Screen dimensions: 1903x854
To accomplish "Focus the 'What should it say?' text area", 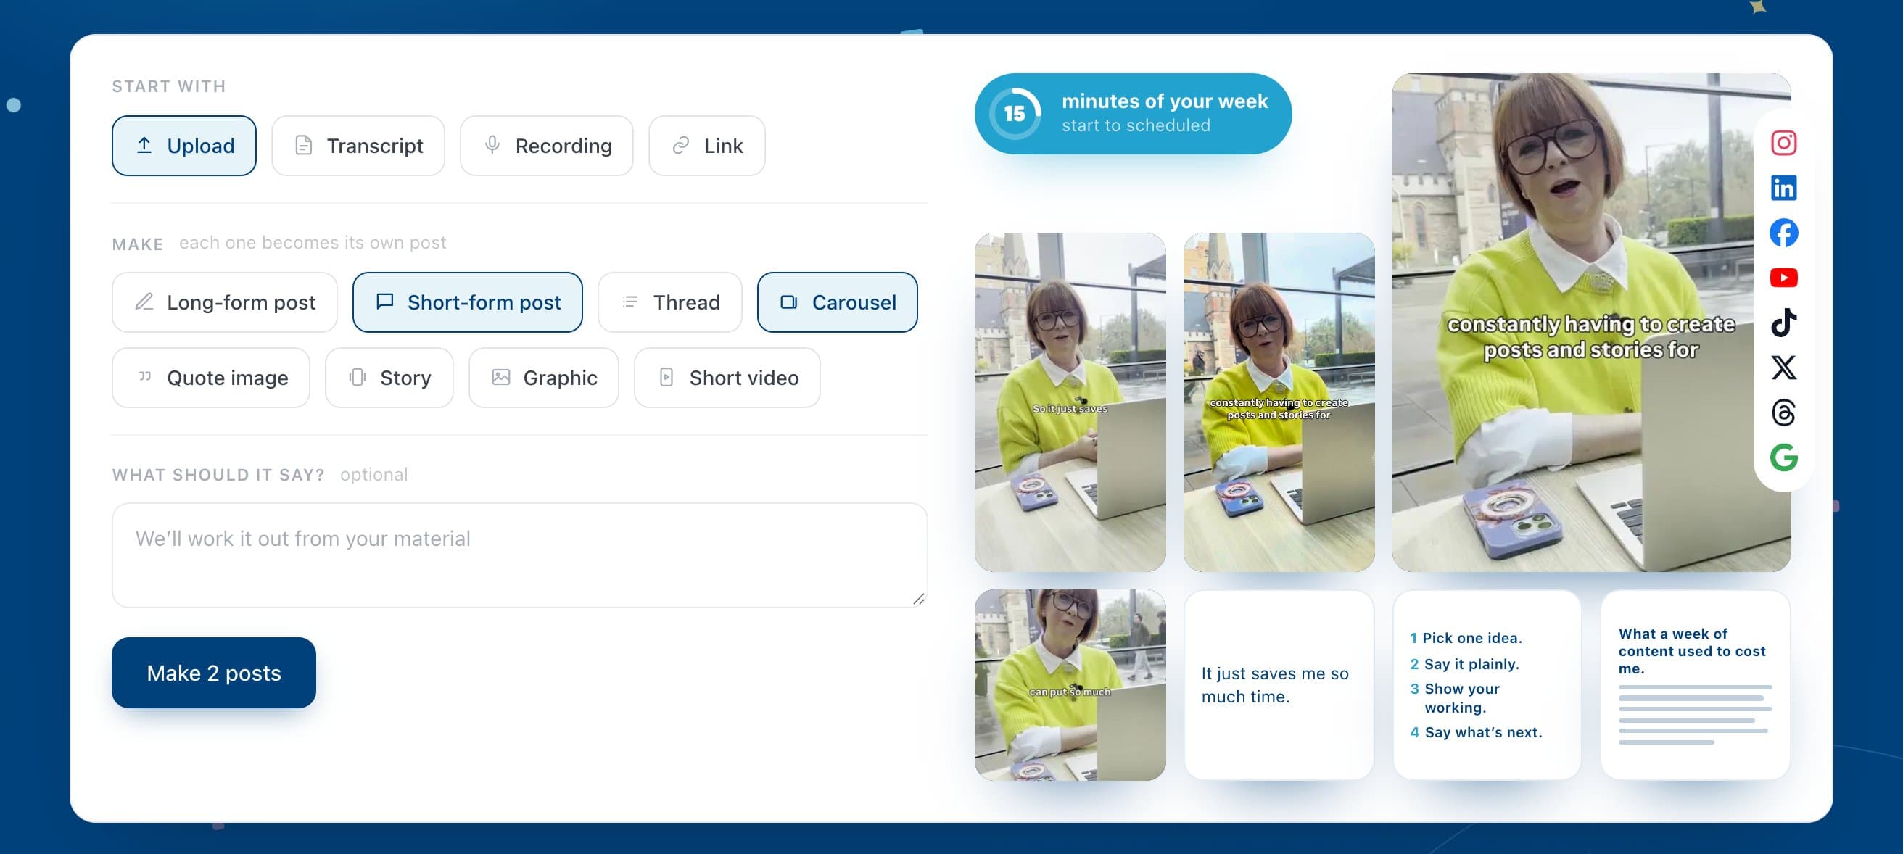I will (519, 555).
